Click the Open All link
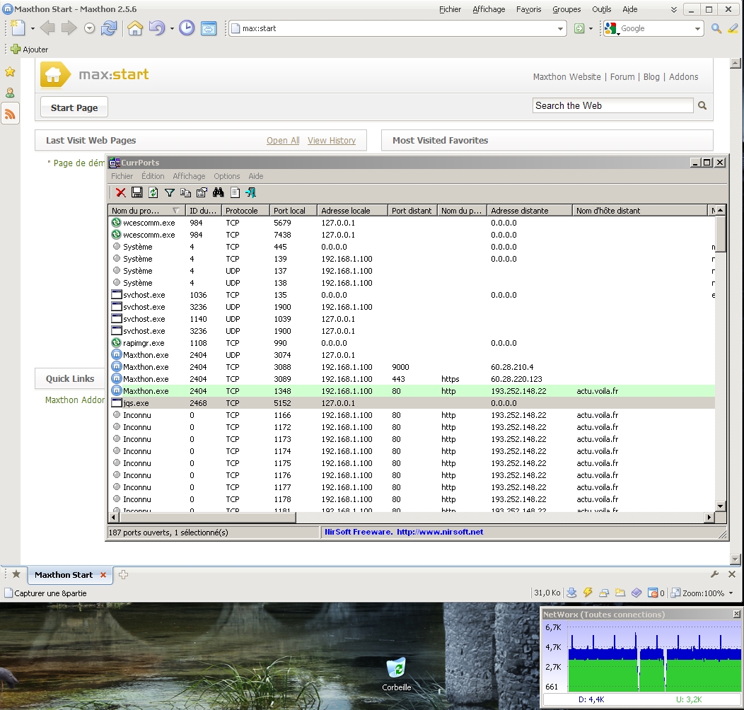This screenshot has width=744, height=710. [x=283, y=141]
